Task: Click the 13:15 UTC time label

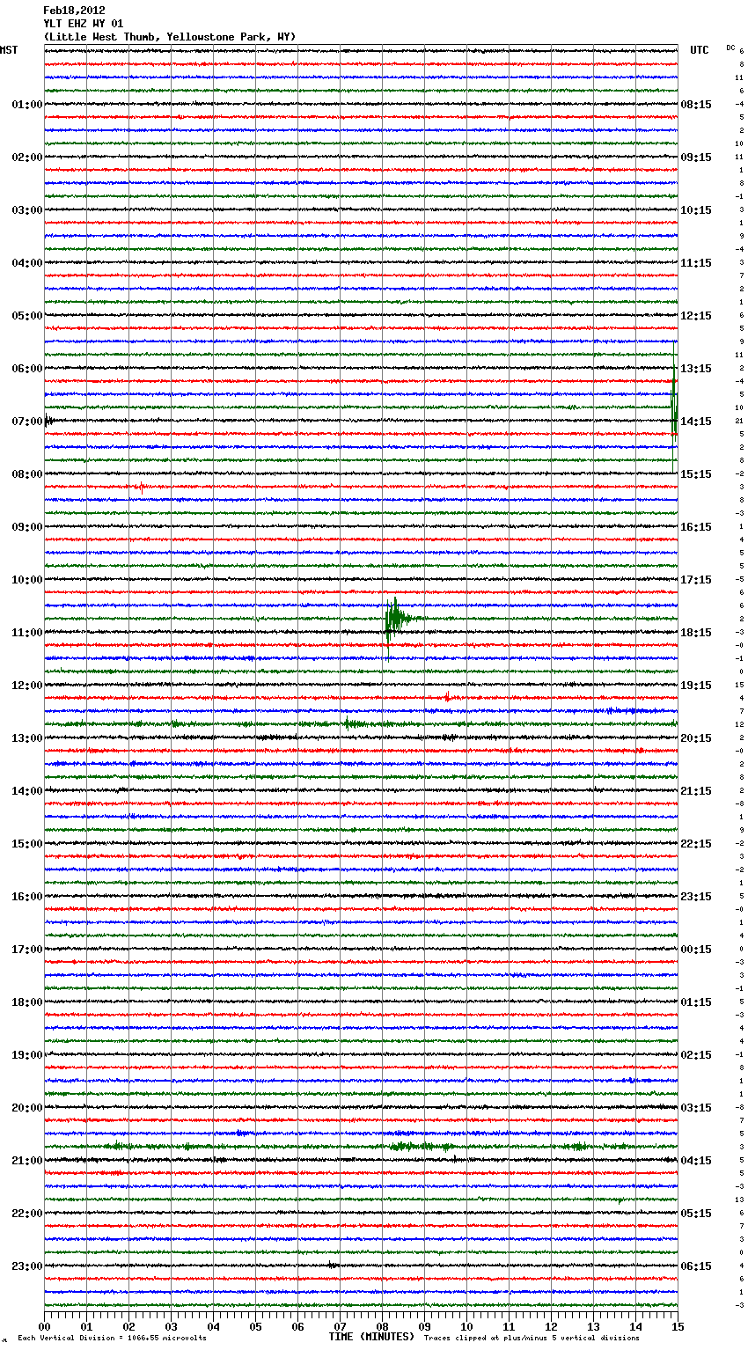Action: [696, 369]
